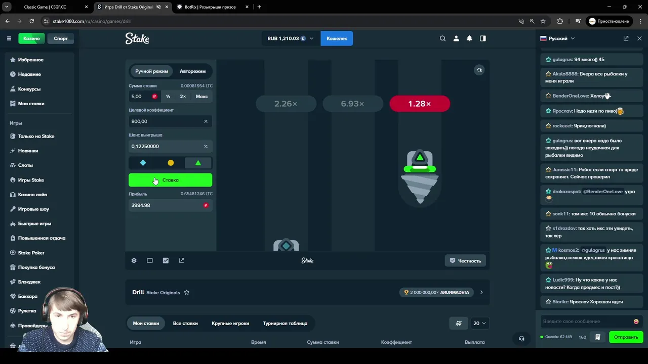This screenshot has height=364, width=648.
Task: Halve the bet with ½ button
Action: tap(168, 97)
